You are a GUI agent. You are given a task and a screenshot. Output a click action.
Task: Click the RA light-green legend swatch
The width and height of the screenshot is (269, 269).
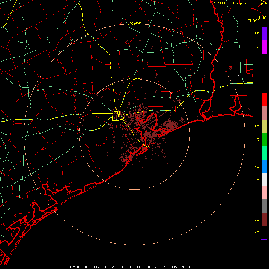pos(264,153)
